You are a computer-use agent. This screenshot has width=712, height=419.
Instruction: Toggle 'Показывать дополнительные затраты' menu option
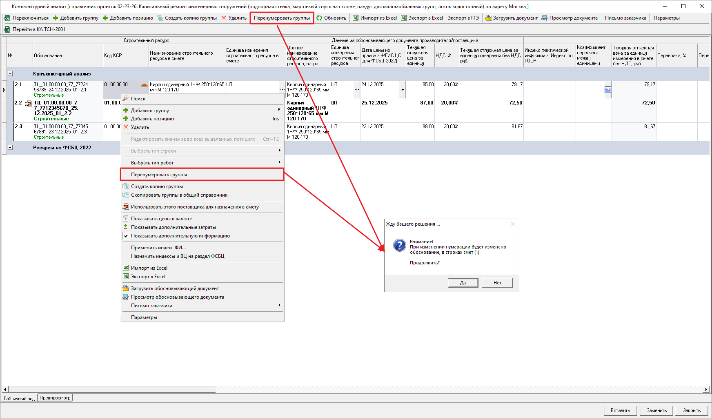coord(173,227)
